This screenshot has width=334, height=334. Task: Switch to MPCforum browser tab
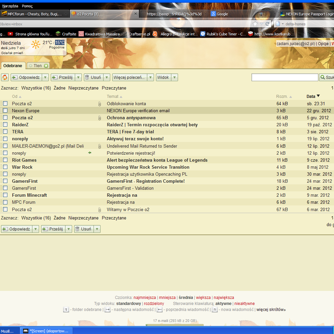(x=34, y=14)
